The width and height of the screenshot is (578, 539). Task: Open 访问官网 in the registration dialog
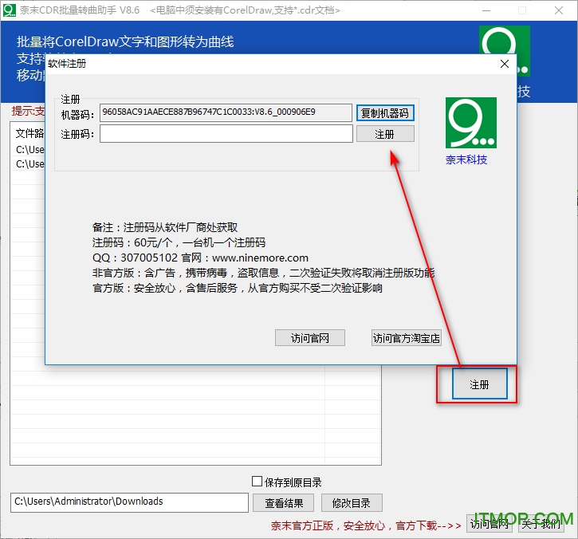[x=310, y=338]
